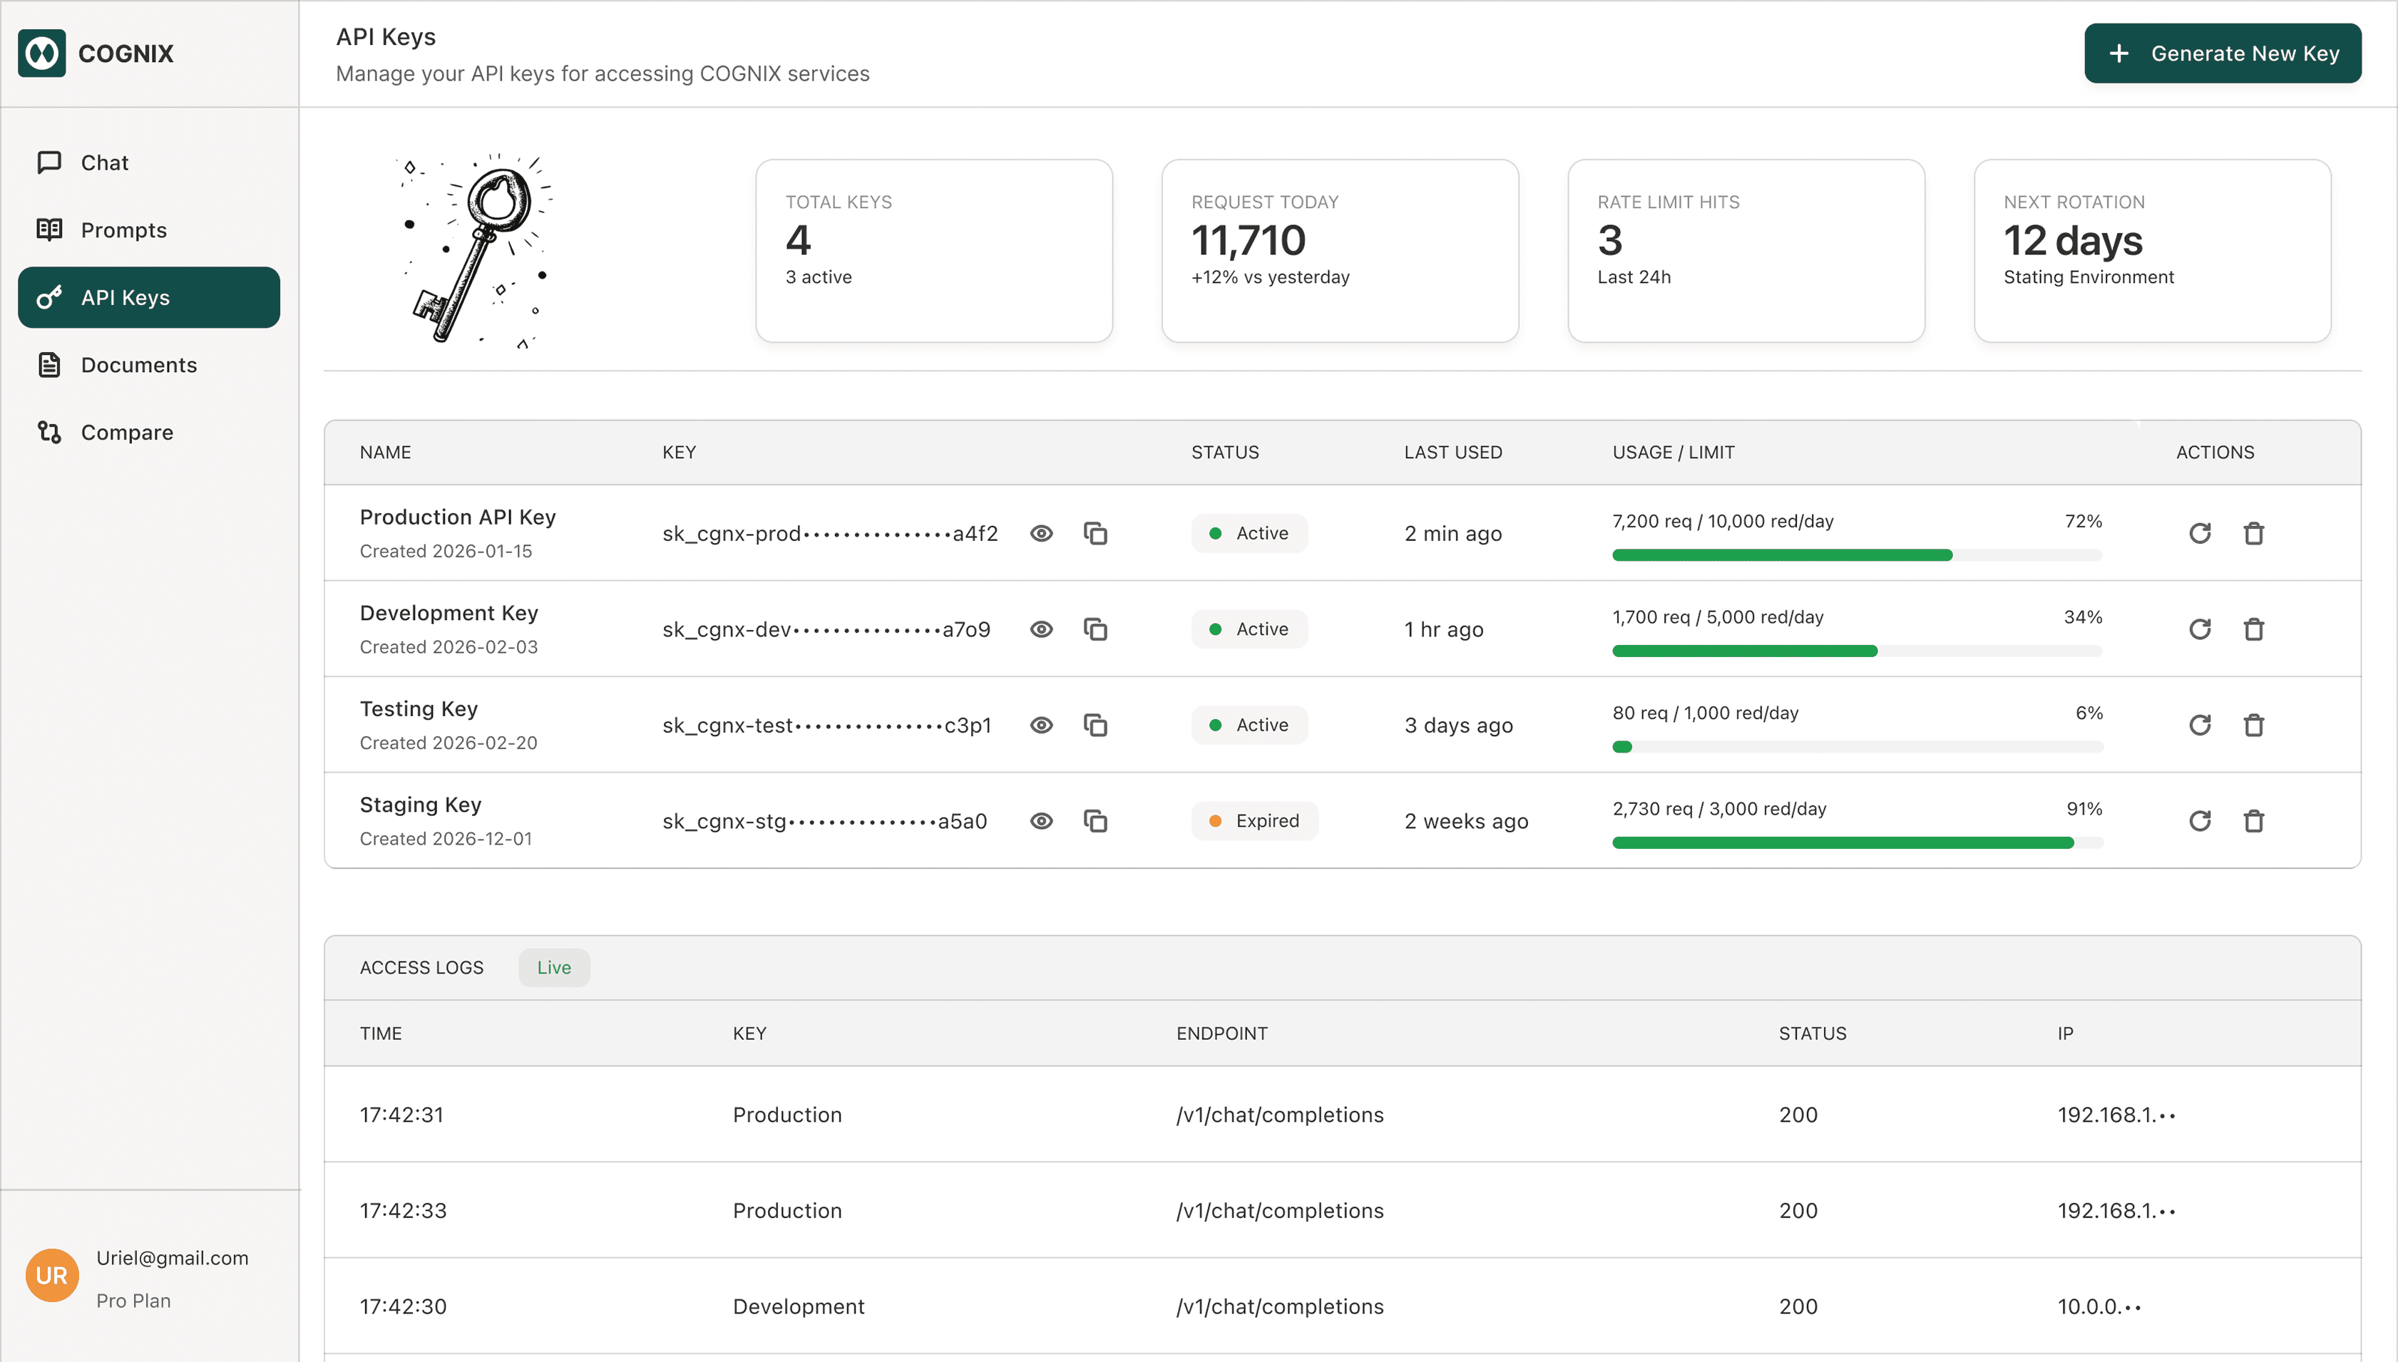This screenshot has width=2398, height=1362.
Task: Go to Prompts in sidebar
Action: [123, 230]
